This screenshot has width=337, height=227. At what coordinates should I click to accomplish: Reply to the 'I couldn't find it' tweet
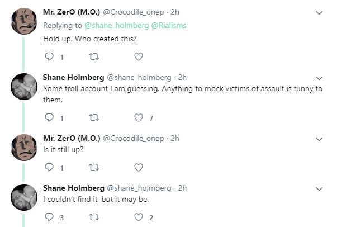tap(49, 217)
